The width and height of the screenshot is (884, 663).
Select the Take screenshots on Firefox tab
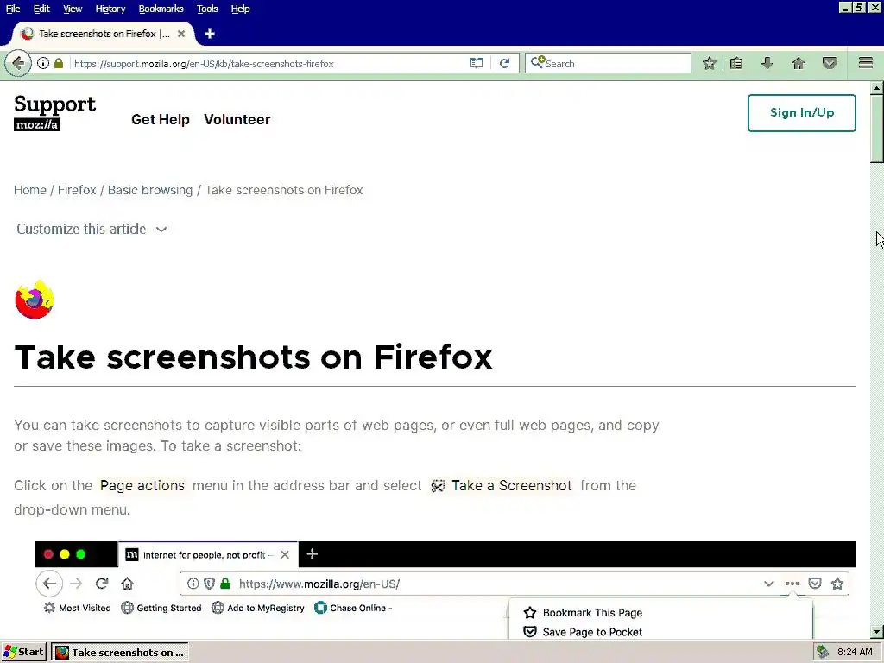coord(103,34)
